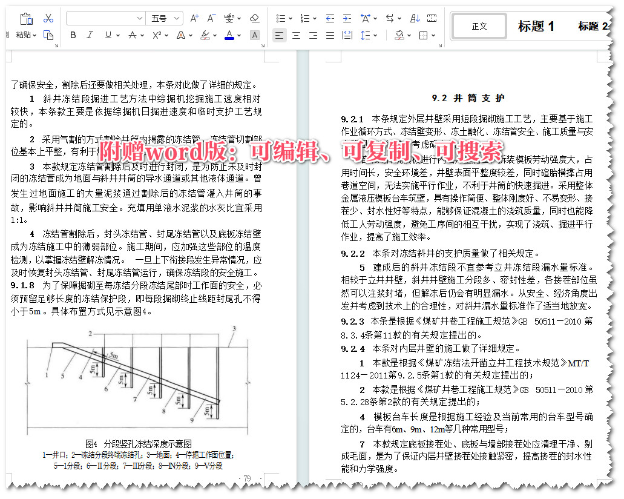Copy selection with the copy icon
The width and height of the screenshot is (624, 499).
49,35
